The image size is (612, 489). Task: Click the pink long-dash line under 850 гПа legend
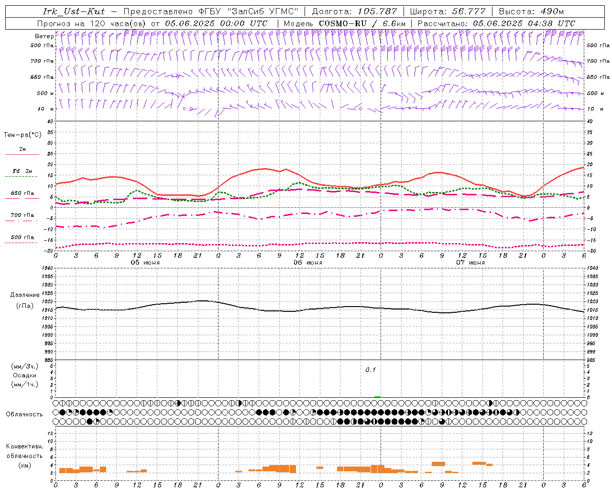tap(22, 199)
